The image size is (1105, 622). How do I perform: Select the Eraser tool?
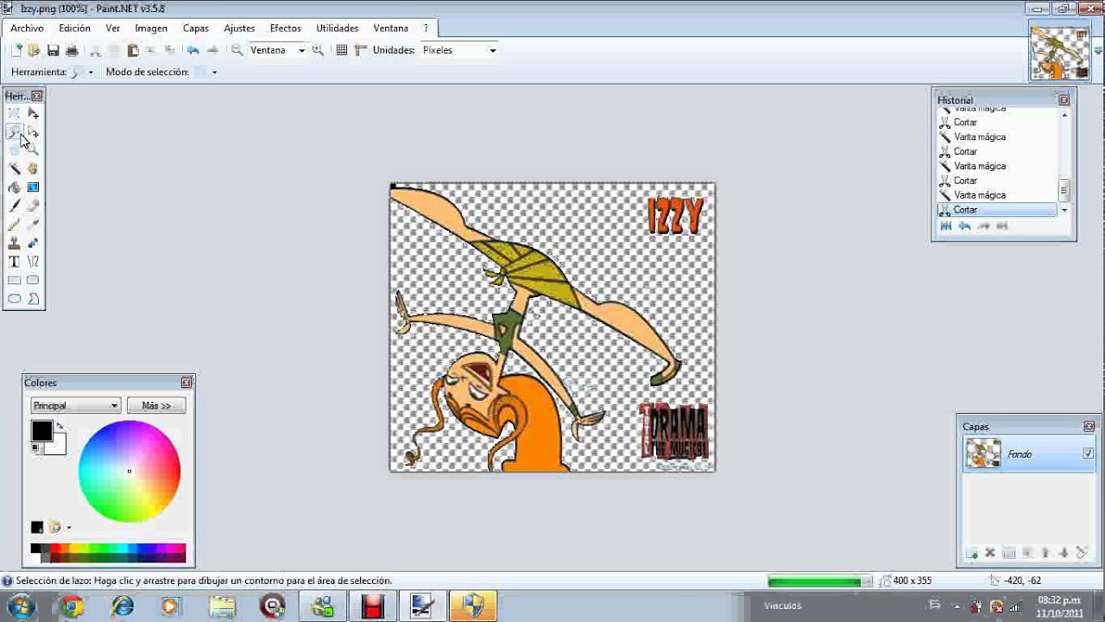(x=33, y=206)
